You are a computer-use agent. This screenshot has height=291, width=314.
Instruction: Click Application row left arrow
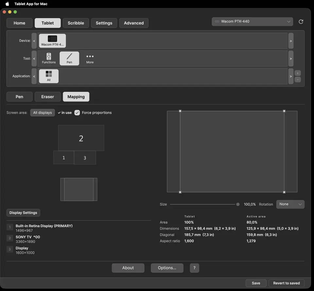click(x=34, y=76)
